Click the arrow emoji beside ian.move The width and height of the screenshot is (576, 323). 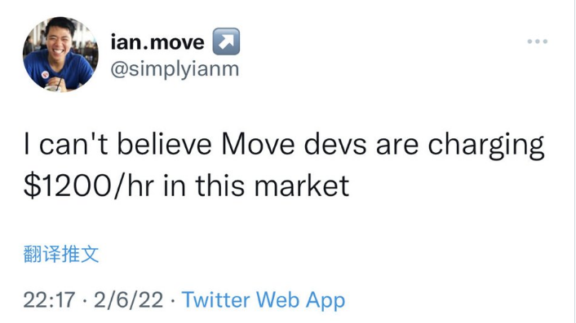(x=226, y=41)
